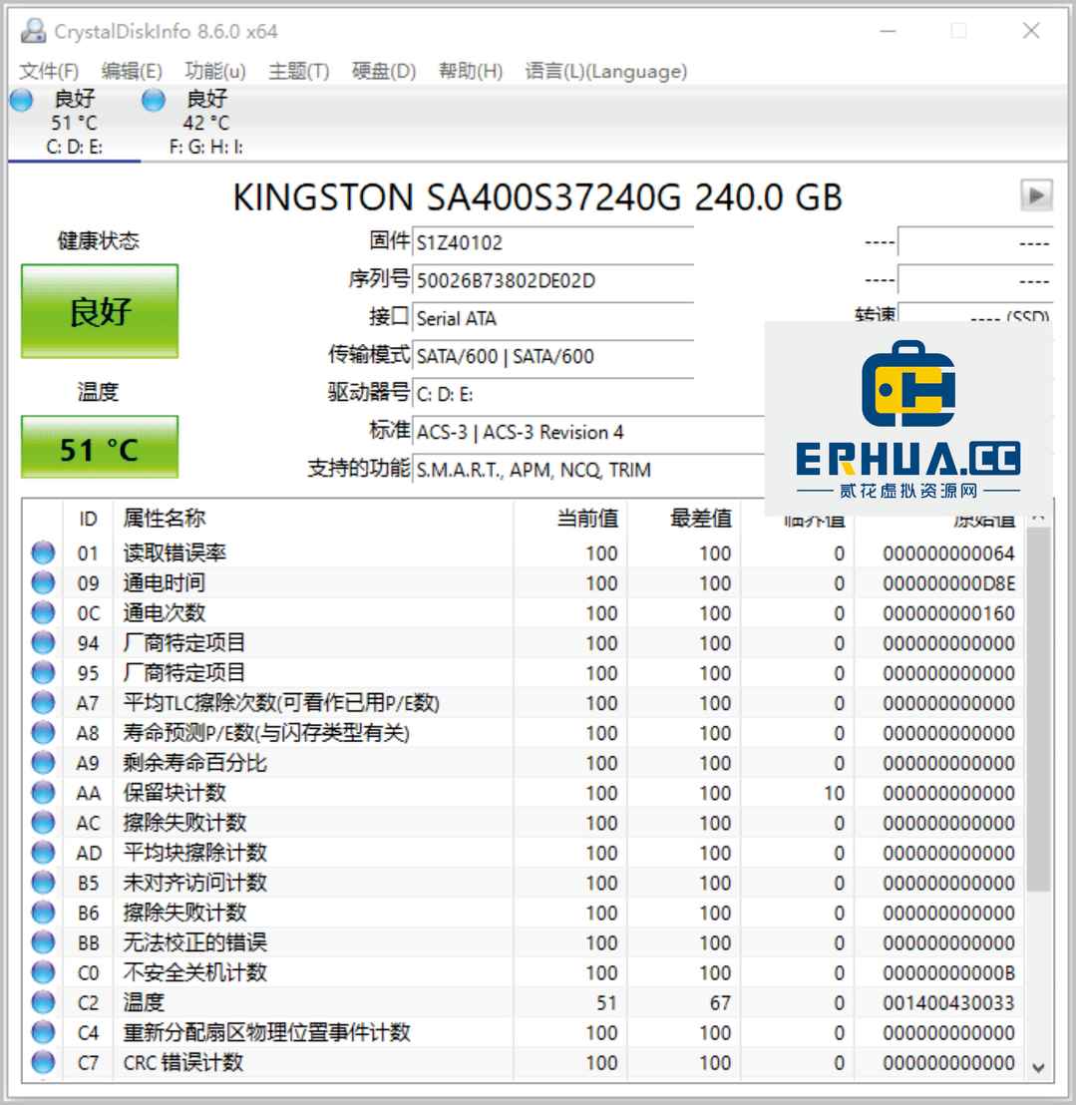
Task: Click the 最差值 column header
Action: [683, 519]
